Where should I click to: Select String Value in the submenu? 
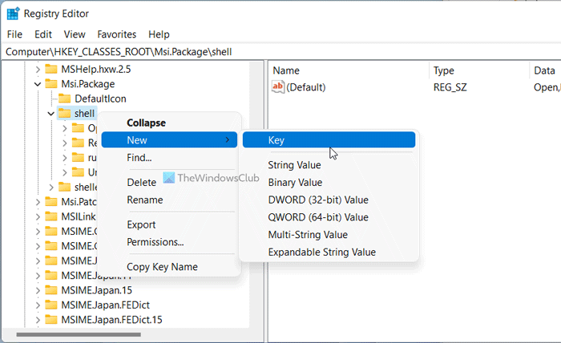329,165
